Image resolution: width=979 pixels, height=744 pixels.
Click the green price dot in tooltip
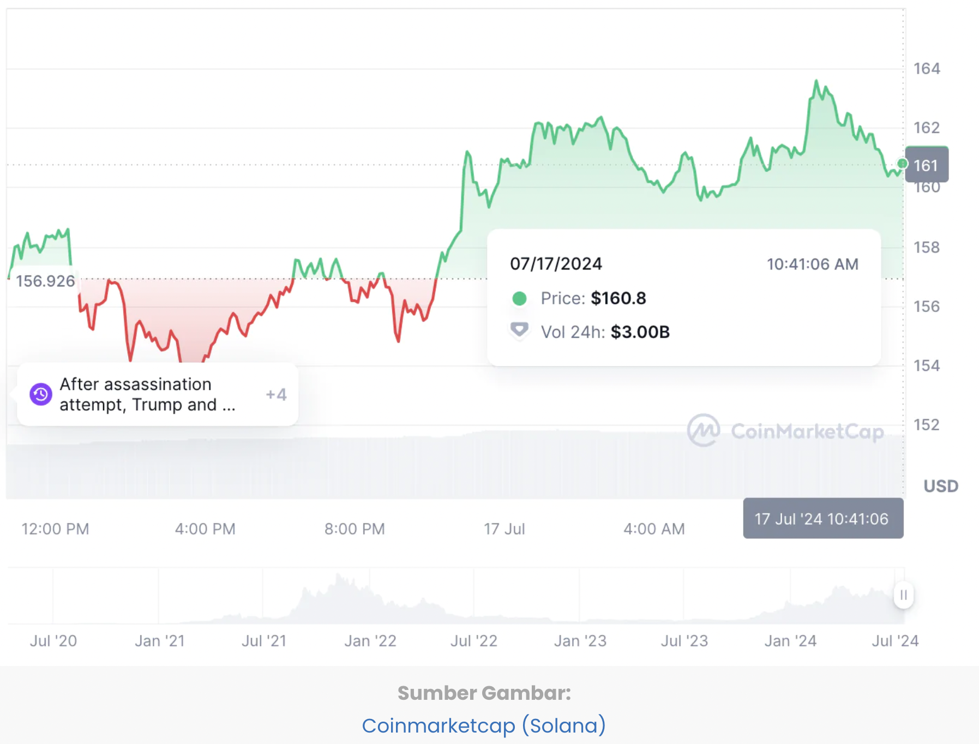pos(519,298)
